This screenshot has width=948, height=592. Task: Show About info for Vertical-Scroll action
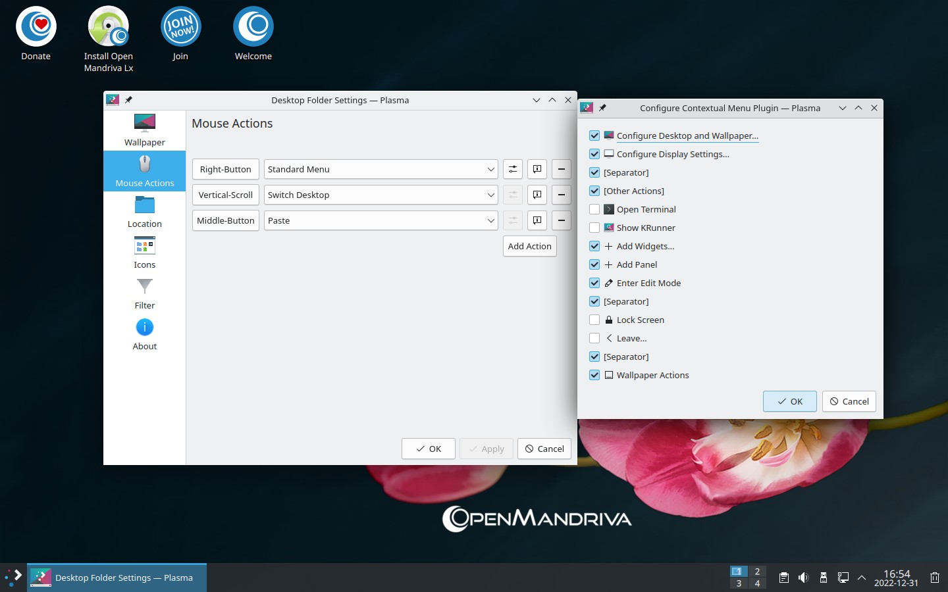coord(537,195)
